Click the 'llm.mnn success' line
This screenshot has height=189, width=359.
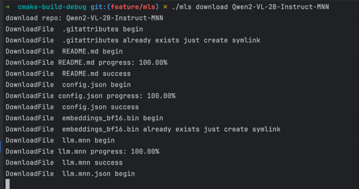[x=64, y=163]
